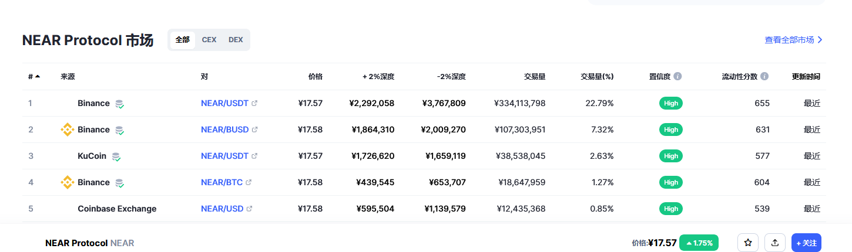
Task: Click liquidity score 655
Action: pos(762,103)
